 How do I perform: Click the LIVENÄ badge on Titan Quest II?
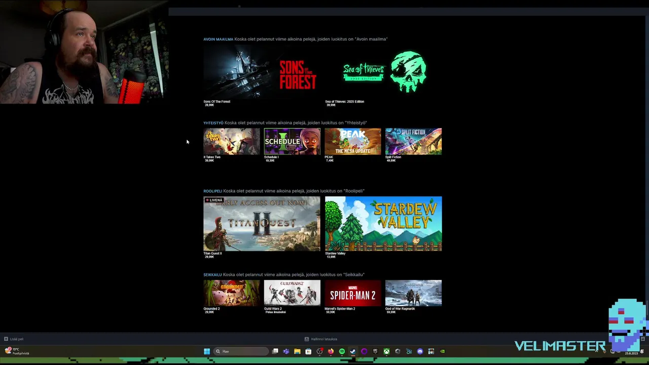pos(214,200)
